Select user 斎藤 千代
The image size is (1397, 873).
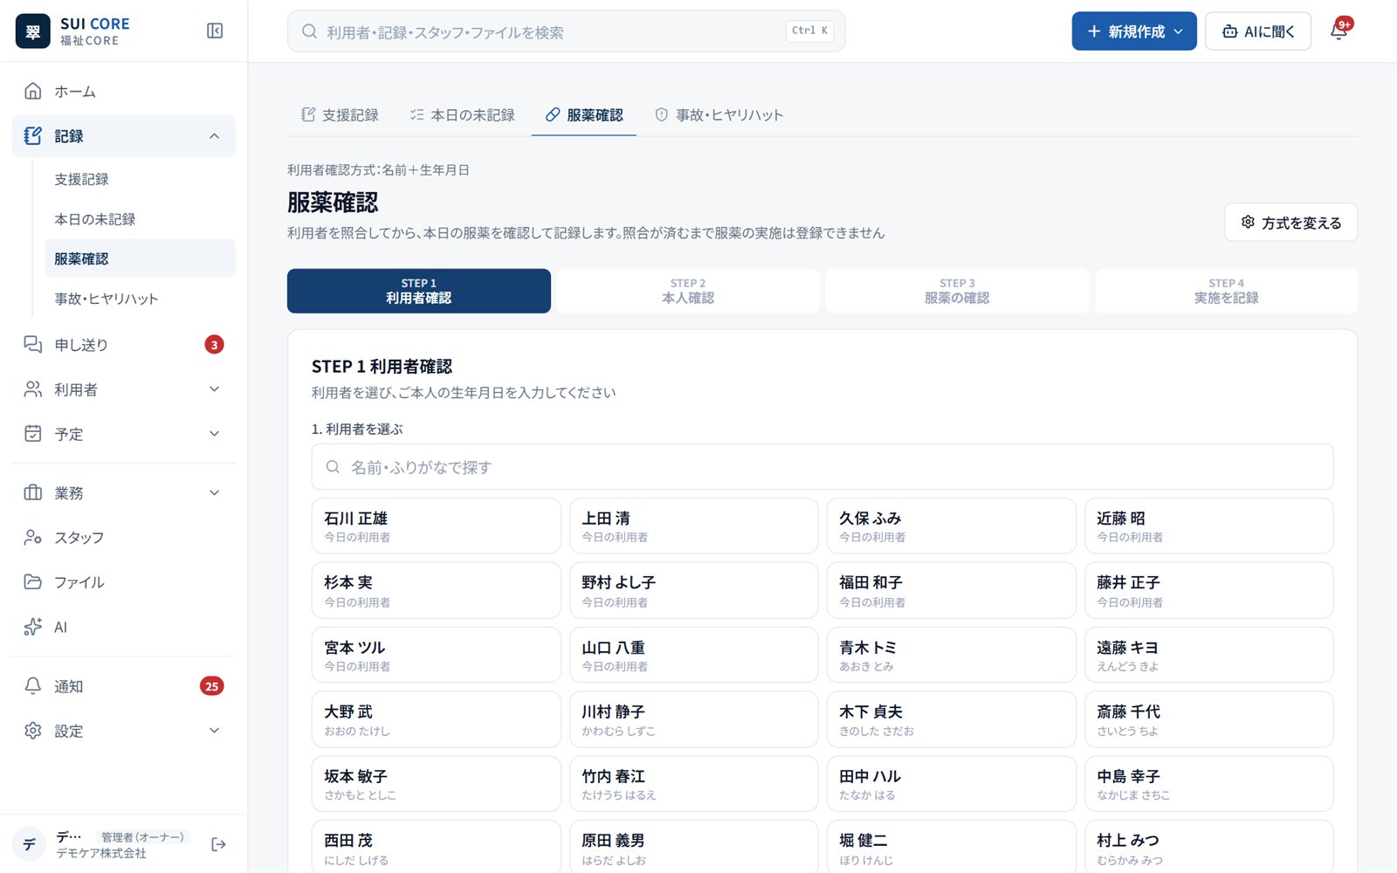(1209, 719)
